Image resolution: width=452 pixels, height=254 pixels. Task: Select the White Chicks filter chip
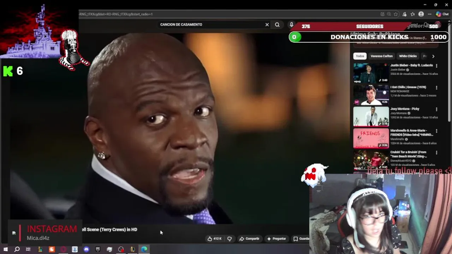coord(408,56)
